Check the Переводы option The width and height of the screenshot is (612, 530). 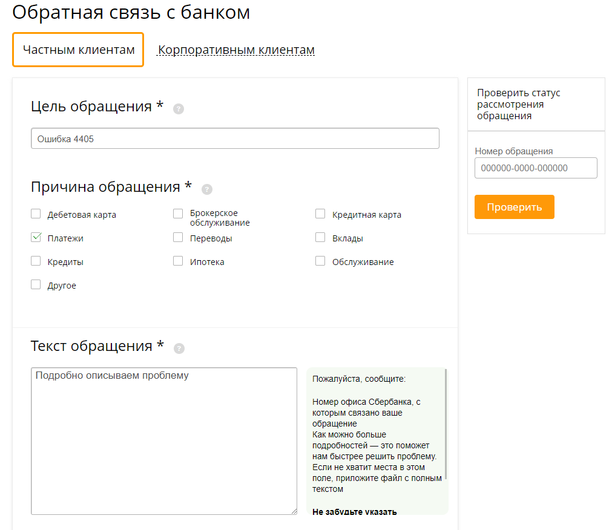pos(178,238)
